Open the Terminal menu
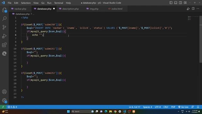202x114 pixels. point(59,3)
